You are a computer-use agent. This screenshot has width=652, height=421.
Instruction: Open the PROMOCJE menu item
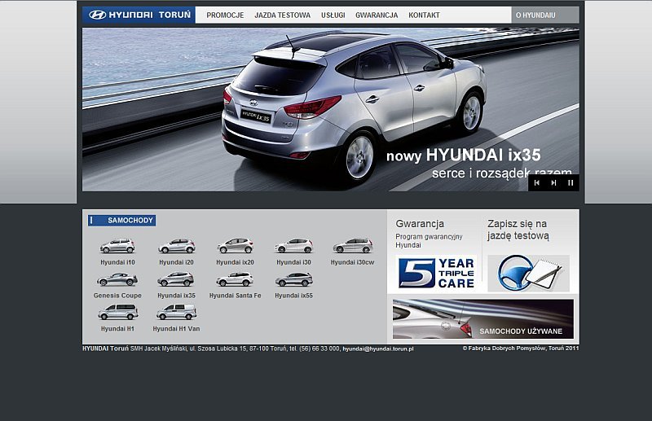pos(225,15)
